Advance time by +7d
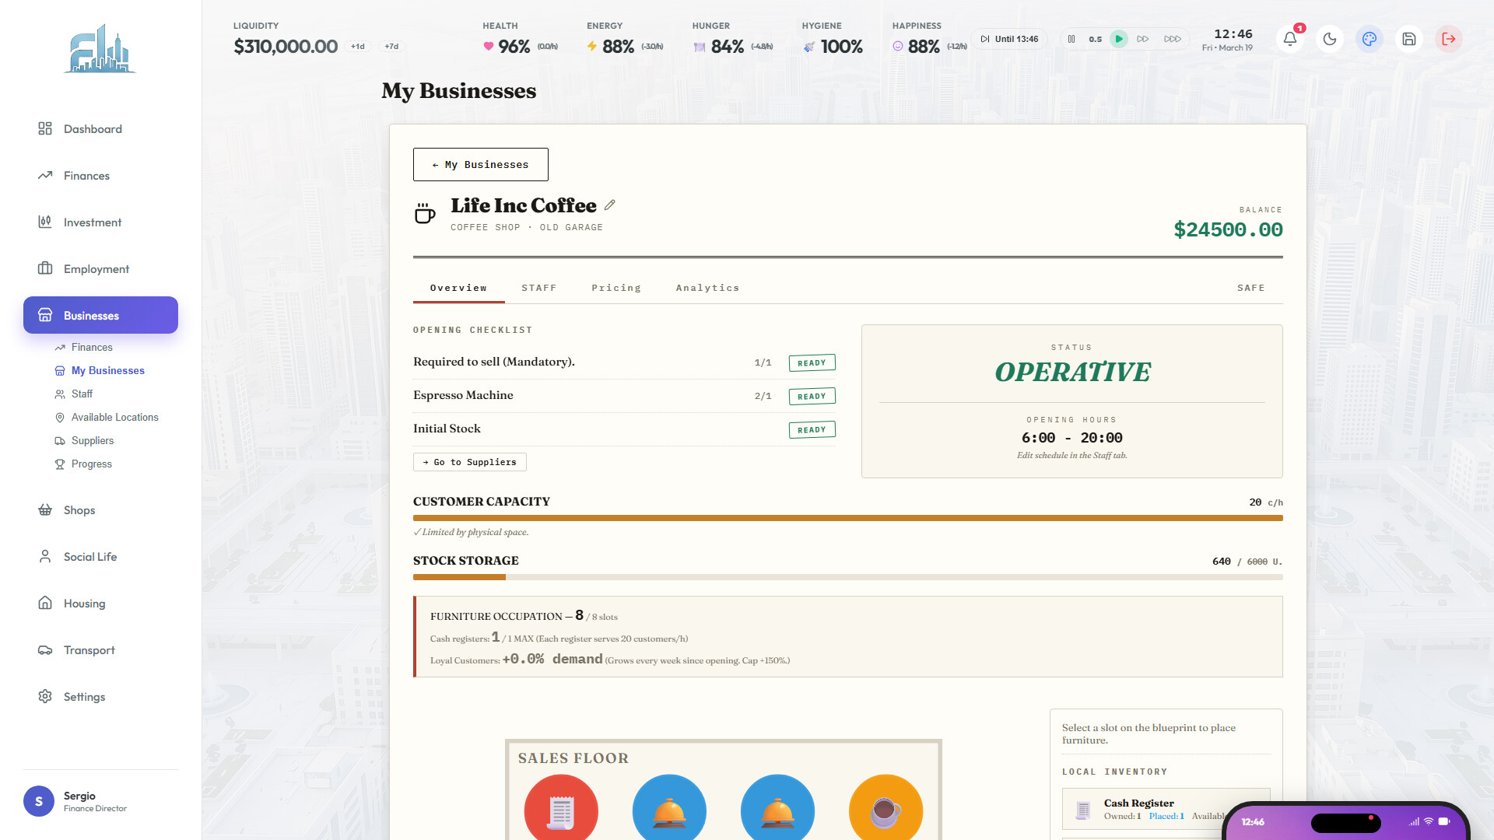1494x840 pixels. [x=391, y=47]
